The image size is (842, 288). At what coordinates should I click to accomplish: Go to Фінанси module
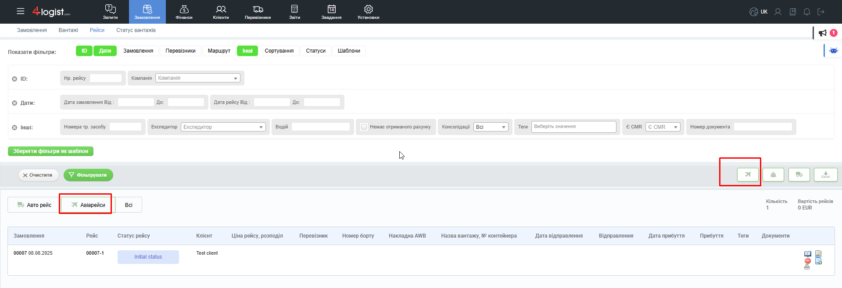pos(184,12)
